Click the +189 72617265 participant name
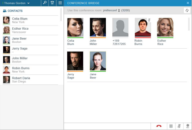Image resolution: width=192 pixels, height=130 pixels. pyautogui.click(x=119, y=42)
